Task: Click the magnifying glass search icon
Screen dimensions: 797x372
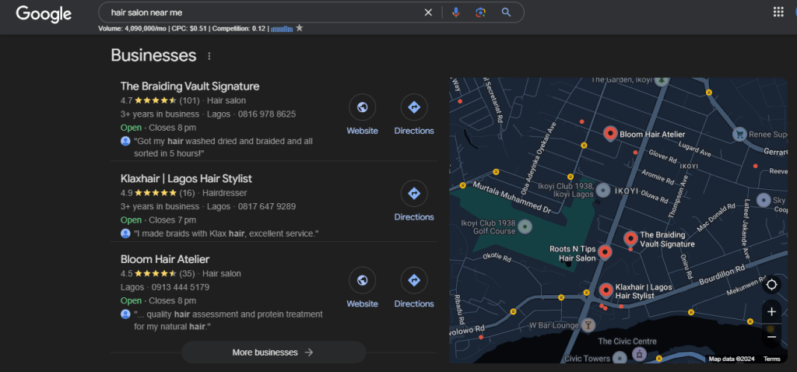Action: (x=506, y=12)
